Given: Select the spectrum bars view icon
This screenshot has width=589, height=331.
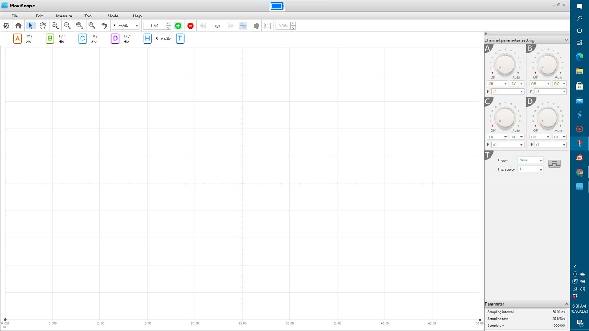Looking at the screenshot, I should [255, 26].
